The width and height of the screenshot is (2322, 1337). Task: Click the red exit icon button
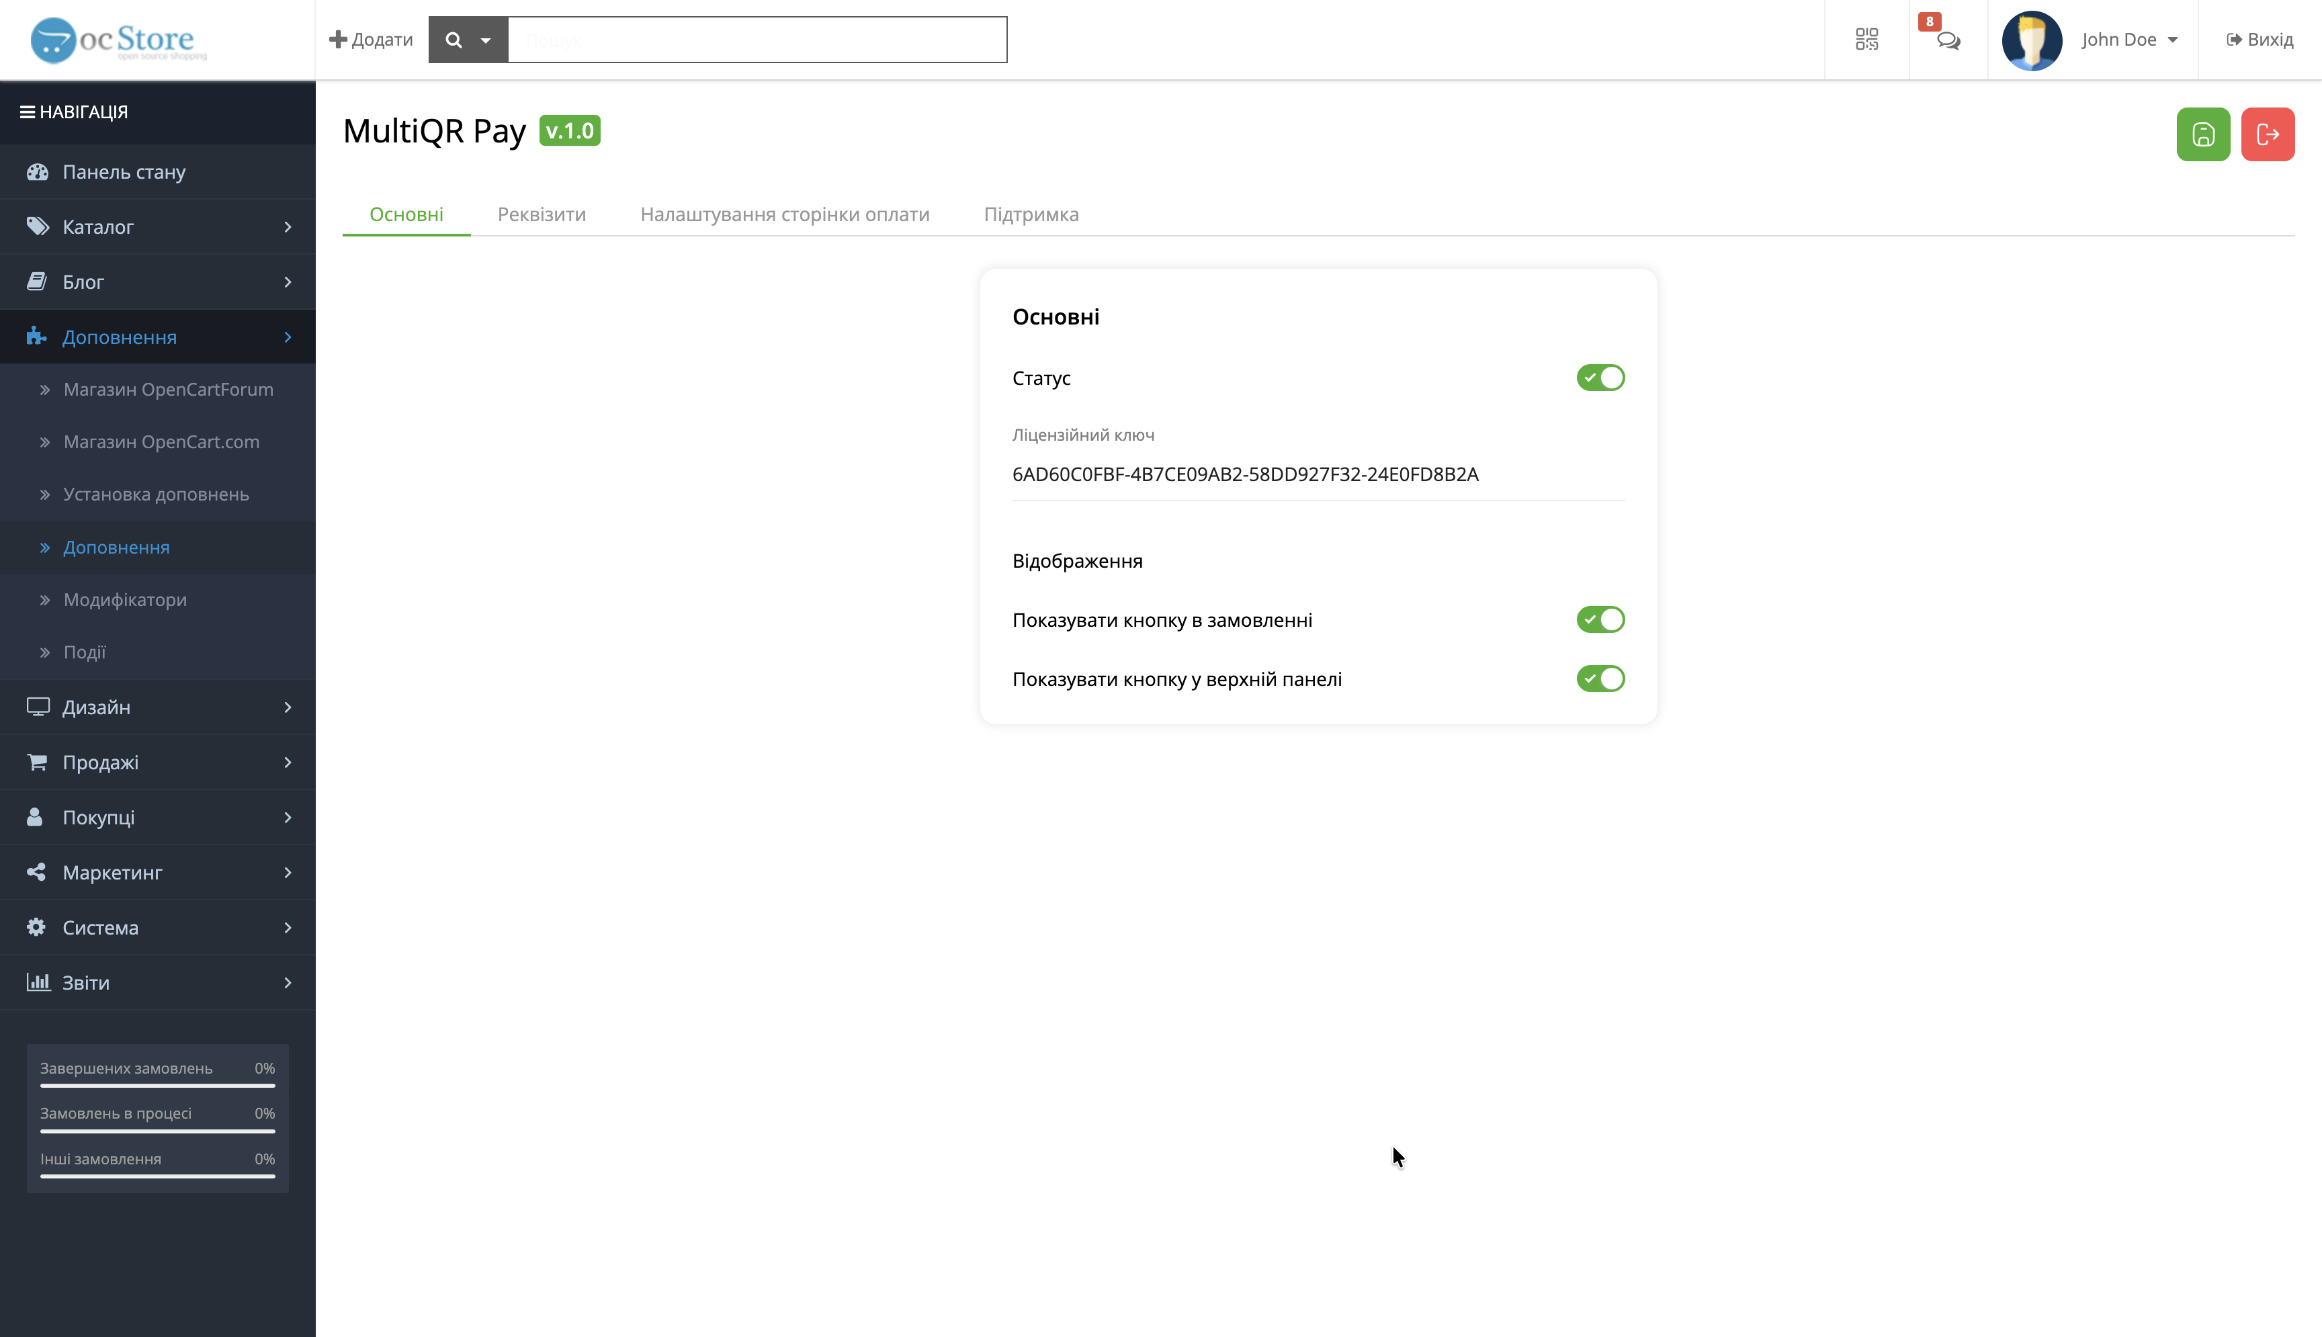[2268, 134]
